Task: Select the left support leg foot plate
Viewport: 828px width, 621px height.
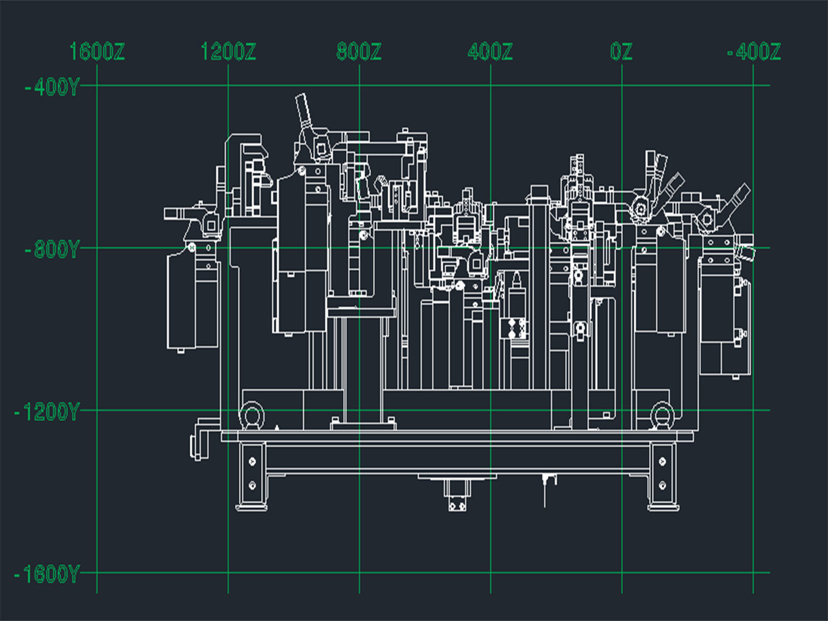Action: (251, 507)
